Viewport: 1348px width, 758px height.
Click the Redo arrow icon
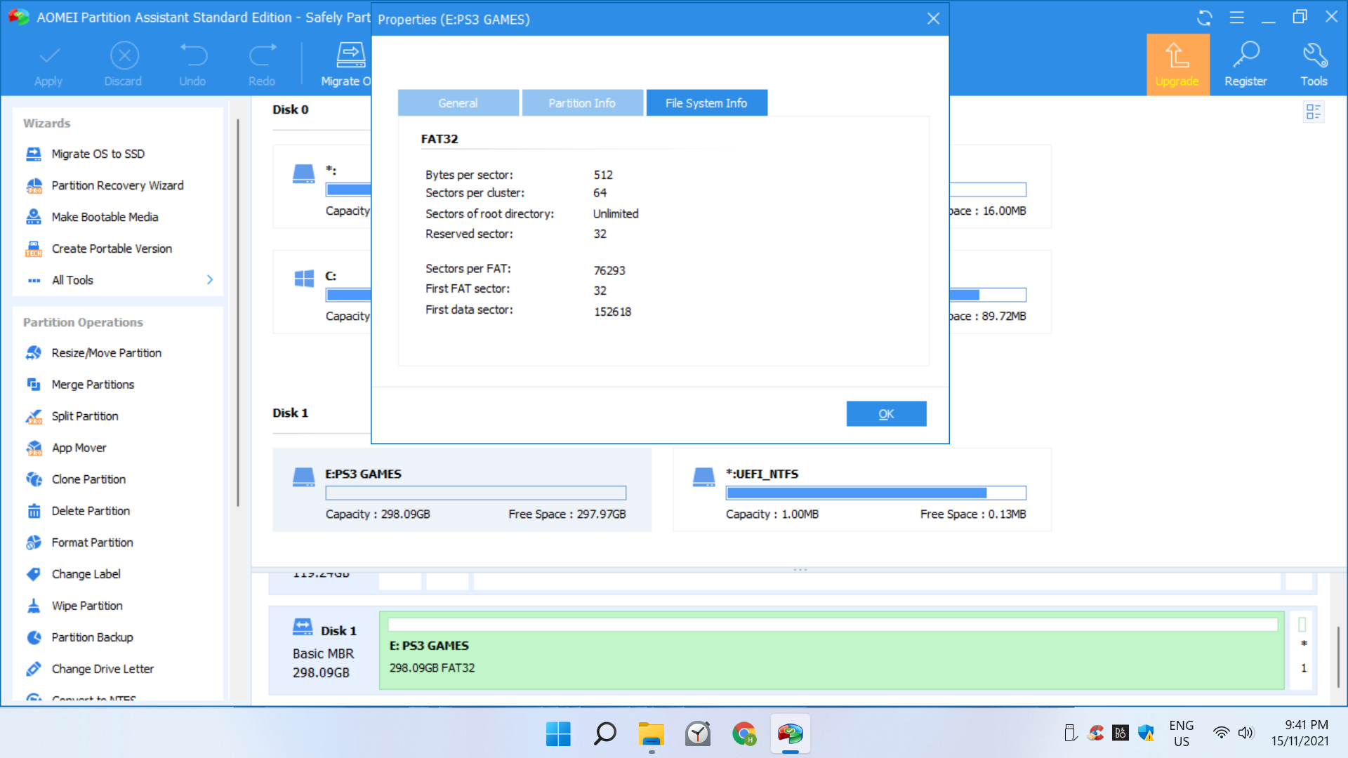click(x=263, y=56)
